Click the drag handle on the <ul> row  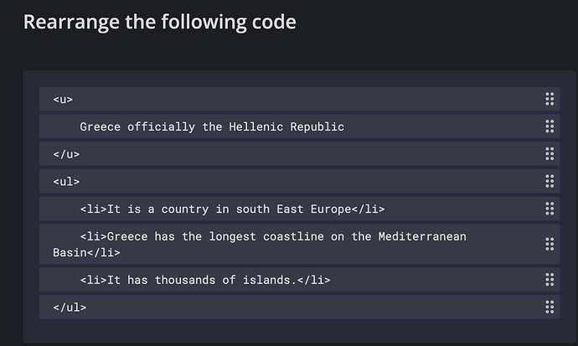550,181
